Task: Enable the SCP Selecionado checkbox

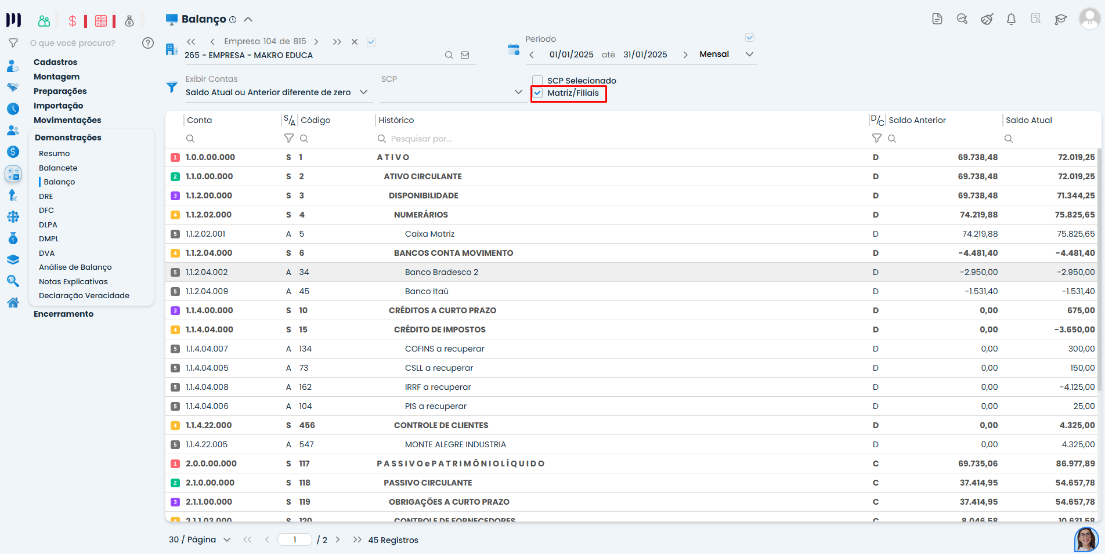Action: pyautogui.click(x=538, y=81)
